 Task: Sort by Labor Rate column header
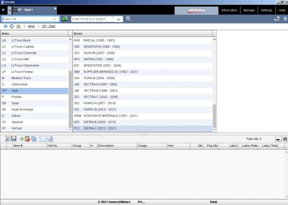pyautogui.click(x=248, y=146)
